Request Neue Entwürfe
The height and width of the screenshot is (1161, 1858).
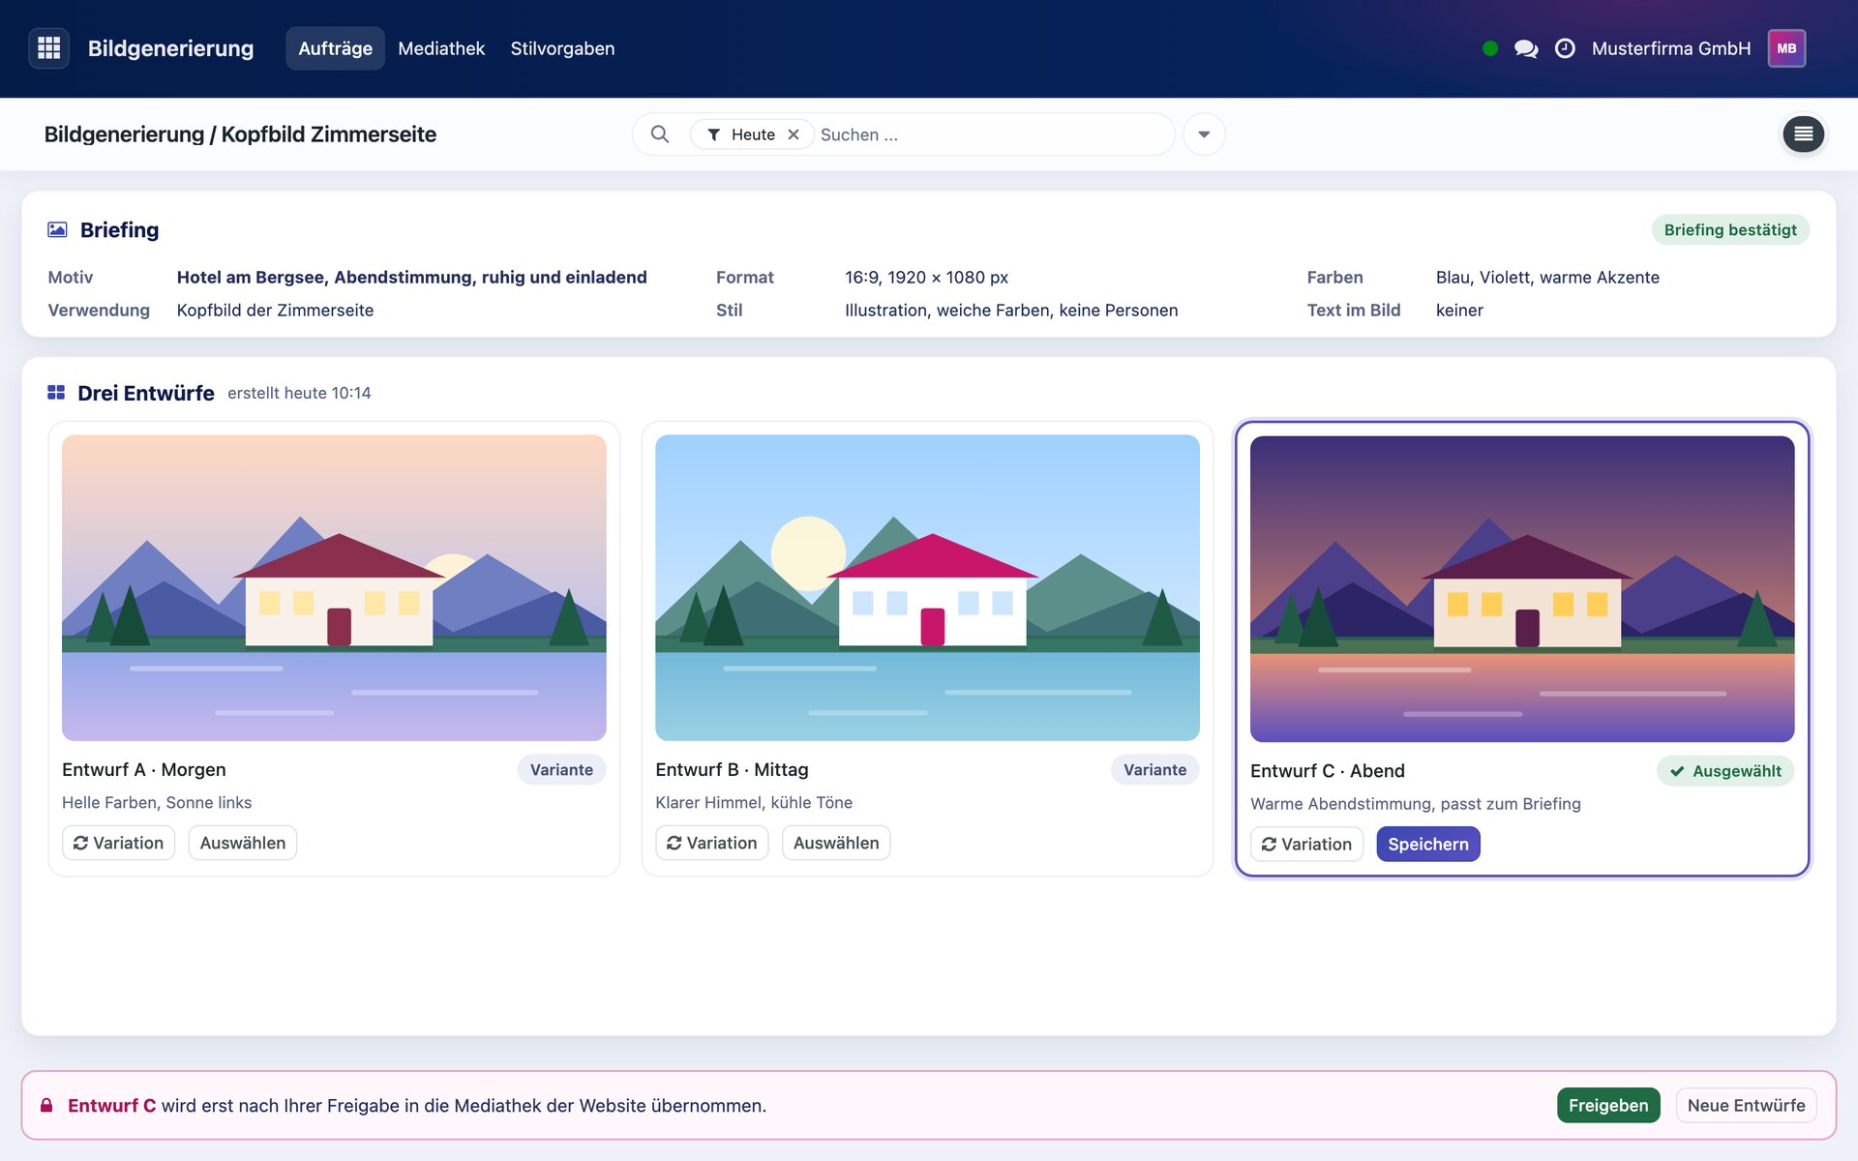click(x=1746, y=1105)
